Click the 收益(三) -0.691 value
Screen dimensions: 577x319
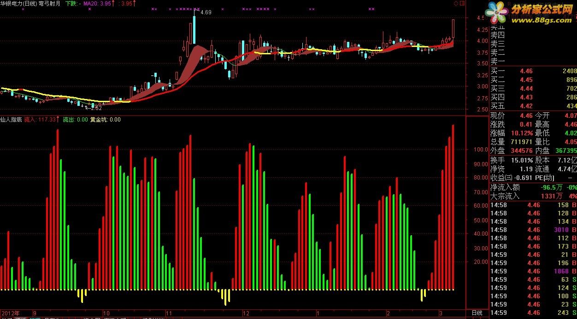coord(523,178)
